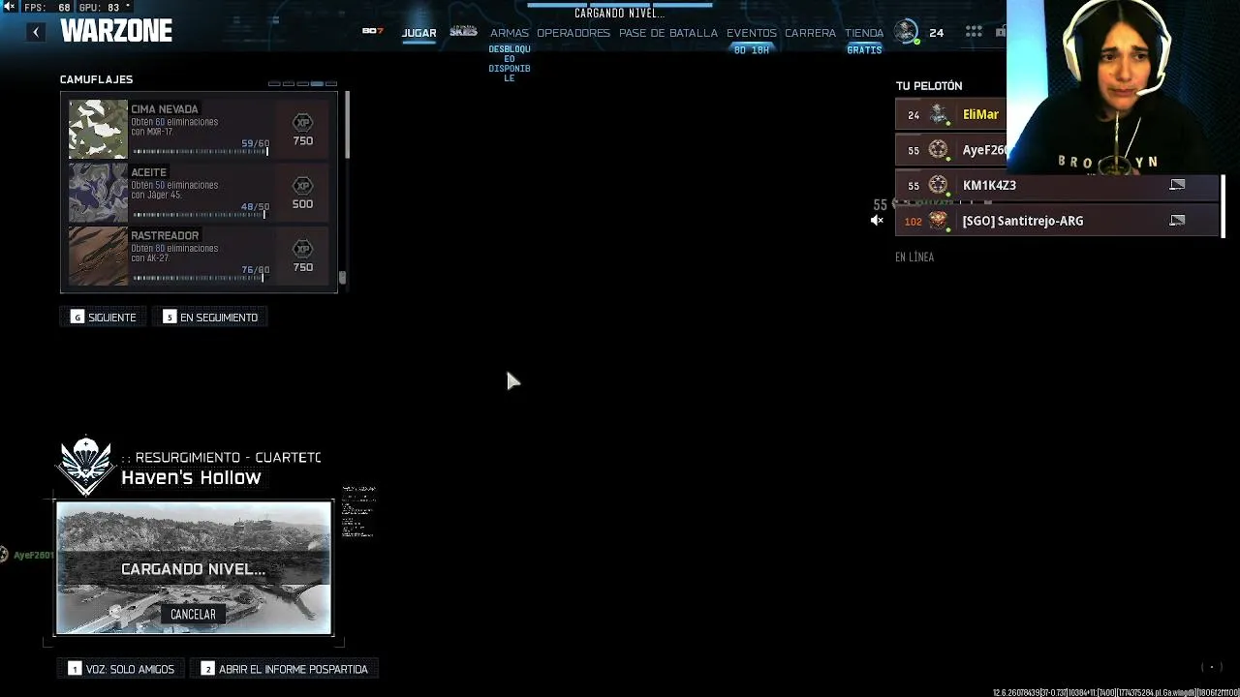Click the TU PELOTÓN heading
This screenshot has width=1240, height=697.
928,86
